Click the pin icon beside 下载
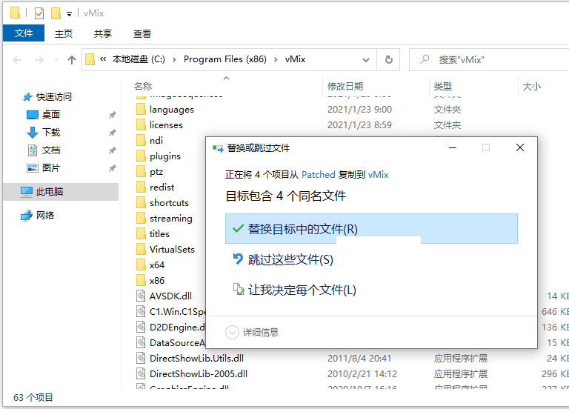The width and height of the screenshot is (569, 409). [x=113, y=133]
